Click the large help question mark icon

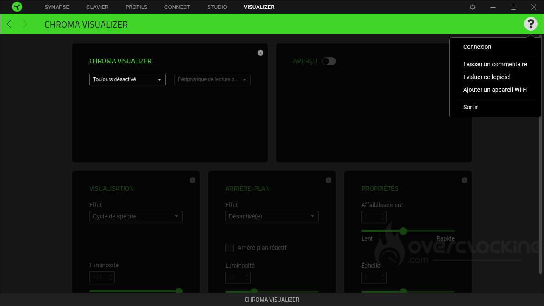point(530,24)
